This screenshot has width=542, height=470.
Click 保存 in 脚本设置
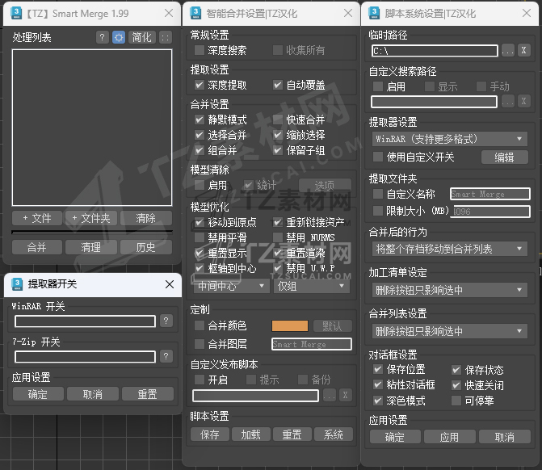click(x=210, y=434)
